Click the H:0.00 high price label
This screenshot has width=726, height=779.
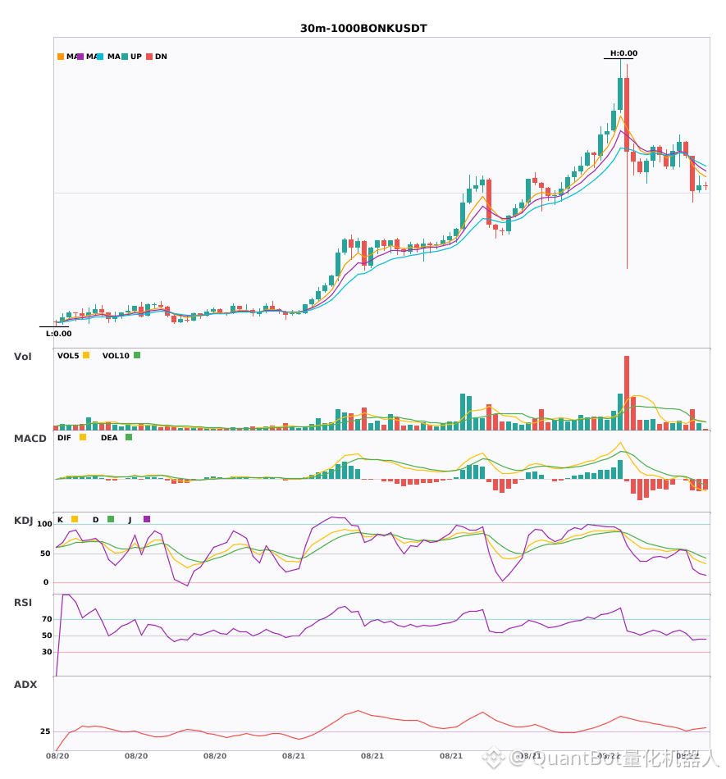point(623,53)
